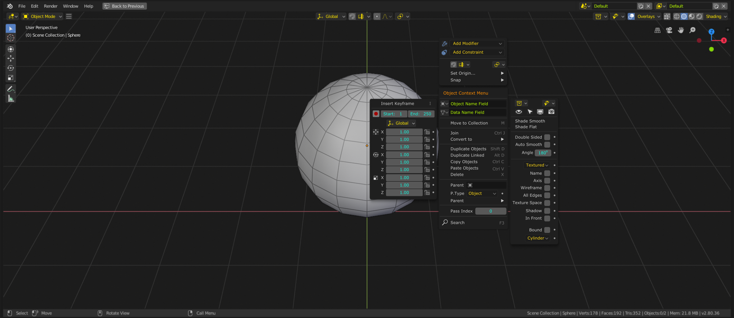This screenshot has height=318, width=734.
Task: Open the Add Constraint dropdown
Action: click(477, 52)
